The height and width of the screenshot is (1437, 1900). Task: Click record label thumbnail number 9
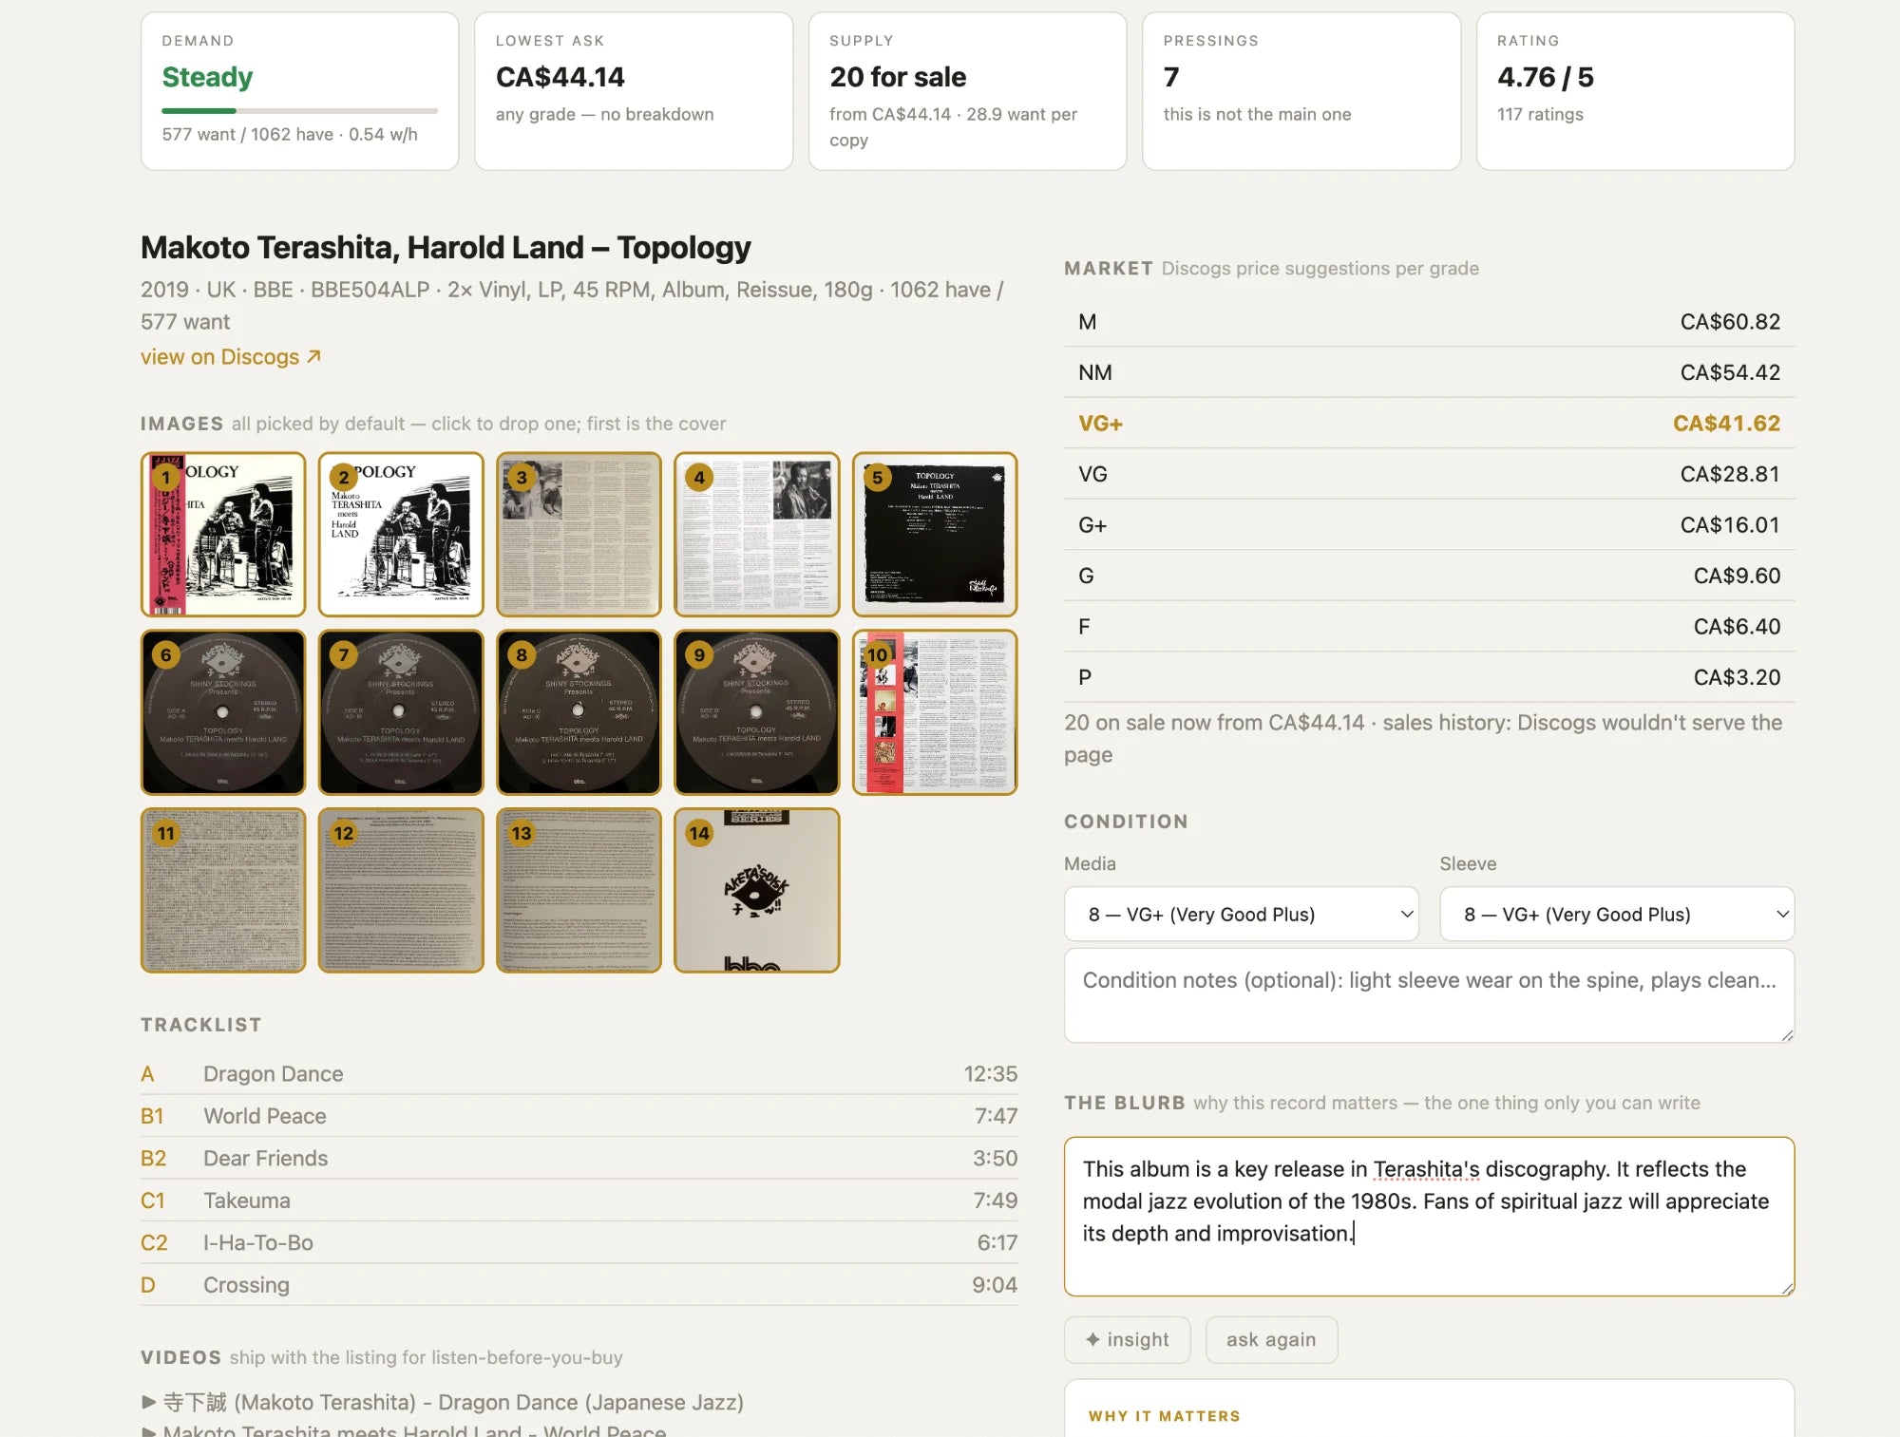coord(756,712)
